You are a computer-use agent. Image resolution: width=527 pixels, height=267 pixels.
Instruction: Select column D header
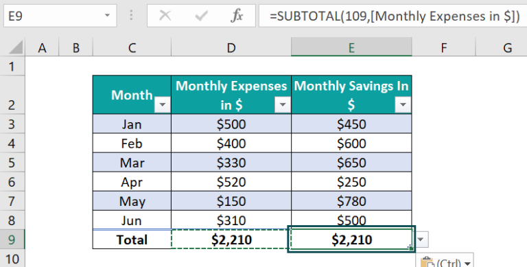[231, 48]
